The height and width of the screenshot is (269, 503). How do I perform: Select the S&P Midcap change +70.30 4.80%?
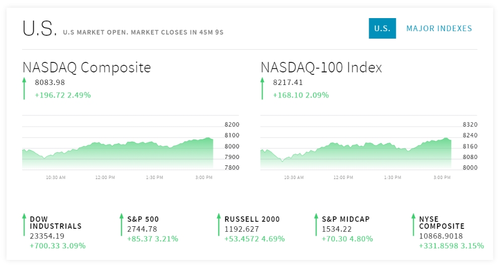[x=348, y=239]
